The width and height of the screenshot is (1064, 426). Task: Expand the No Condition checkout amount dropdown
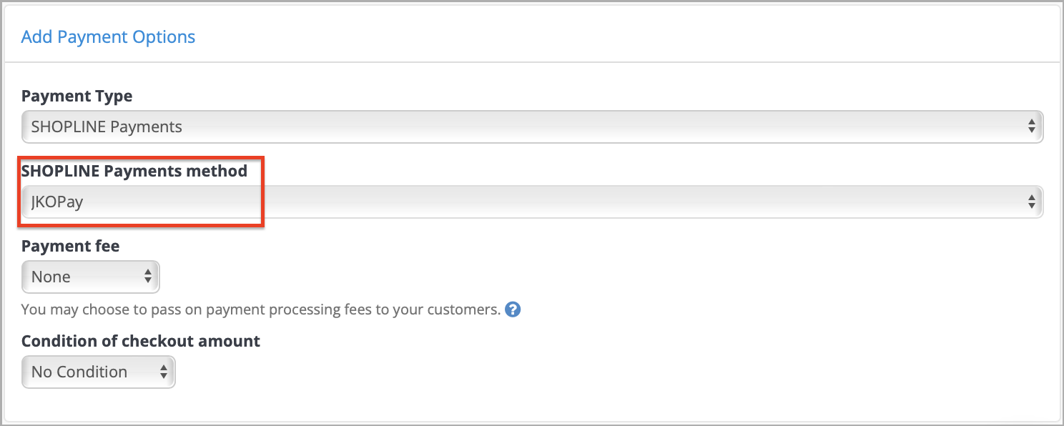coord(99,372)
